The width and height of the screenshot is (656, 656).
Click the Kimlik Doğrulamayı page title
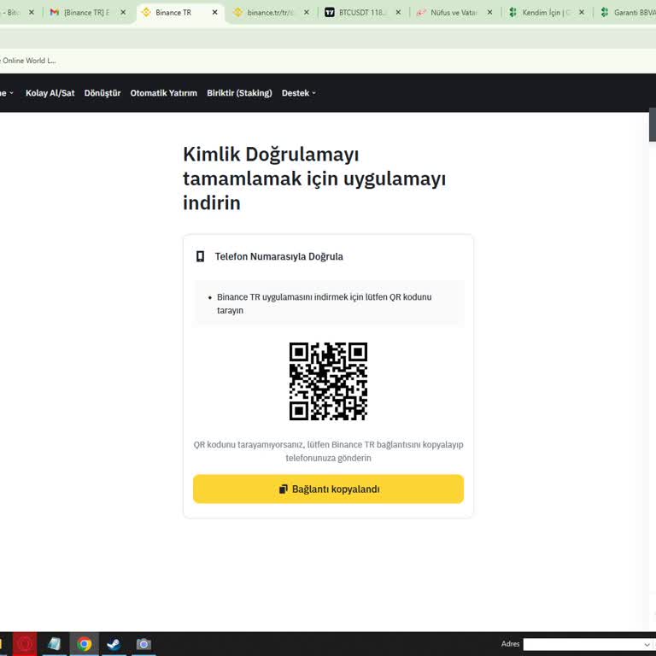pyautogui.click(x=314, y=179)
